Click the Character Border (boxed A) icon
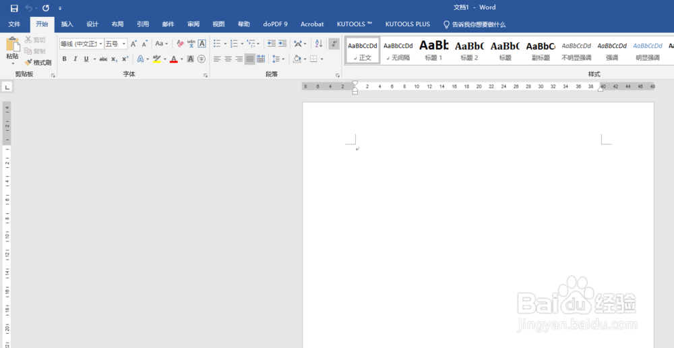The width and height of the screenshot is (674, 348). click(x=202, y=43)
